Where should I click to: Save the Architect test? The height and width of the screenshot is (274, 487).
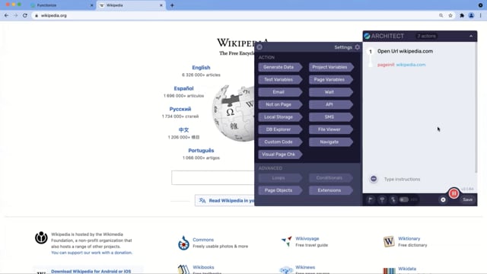click(x=467, y=199)
